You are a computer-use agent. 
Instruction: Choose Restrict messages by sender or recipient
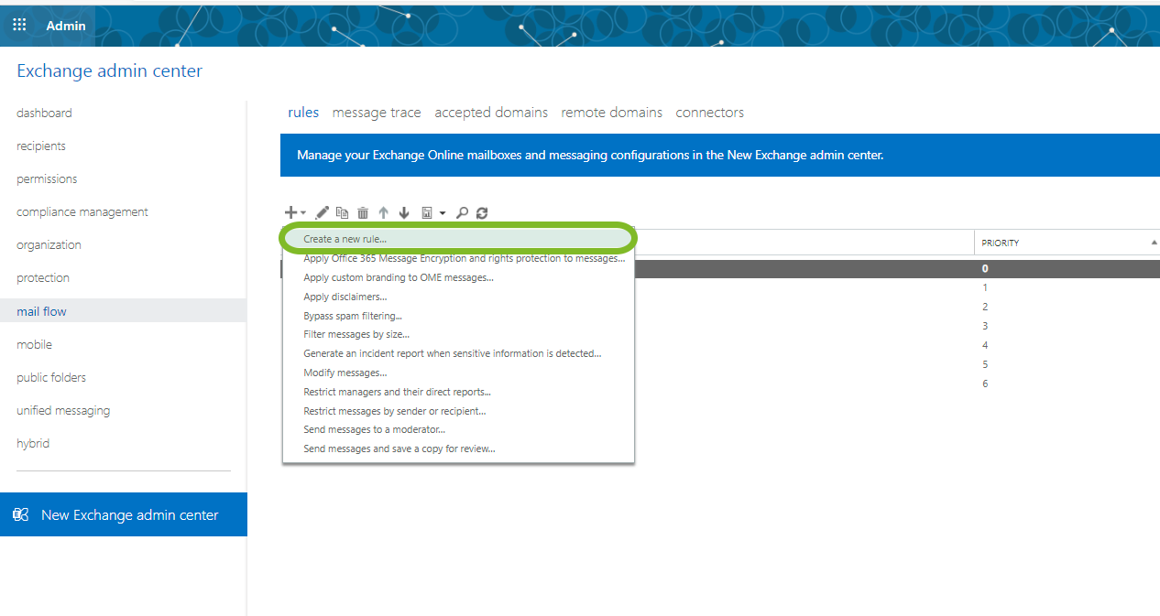coord(458,411)
